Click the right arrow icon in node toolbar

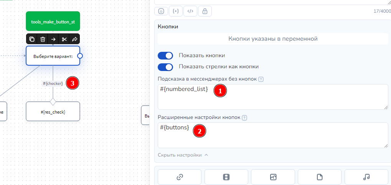point(53,39)
